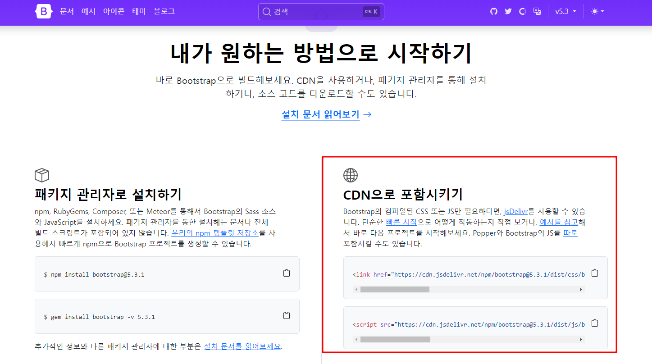Click the Bootstrap logo in navbar
Image resolution: width=652 pixels, height=364 pixels.
point(44,12)
